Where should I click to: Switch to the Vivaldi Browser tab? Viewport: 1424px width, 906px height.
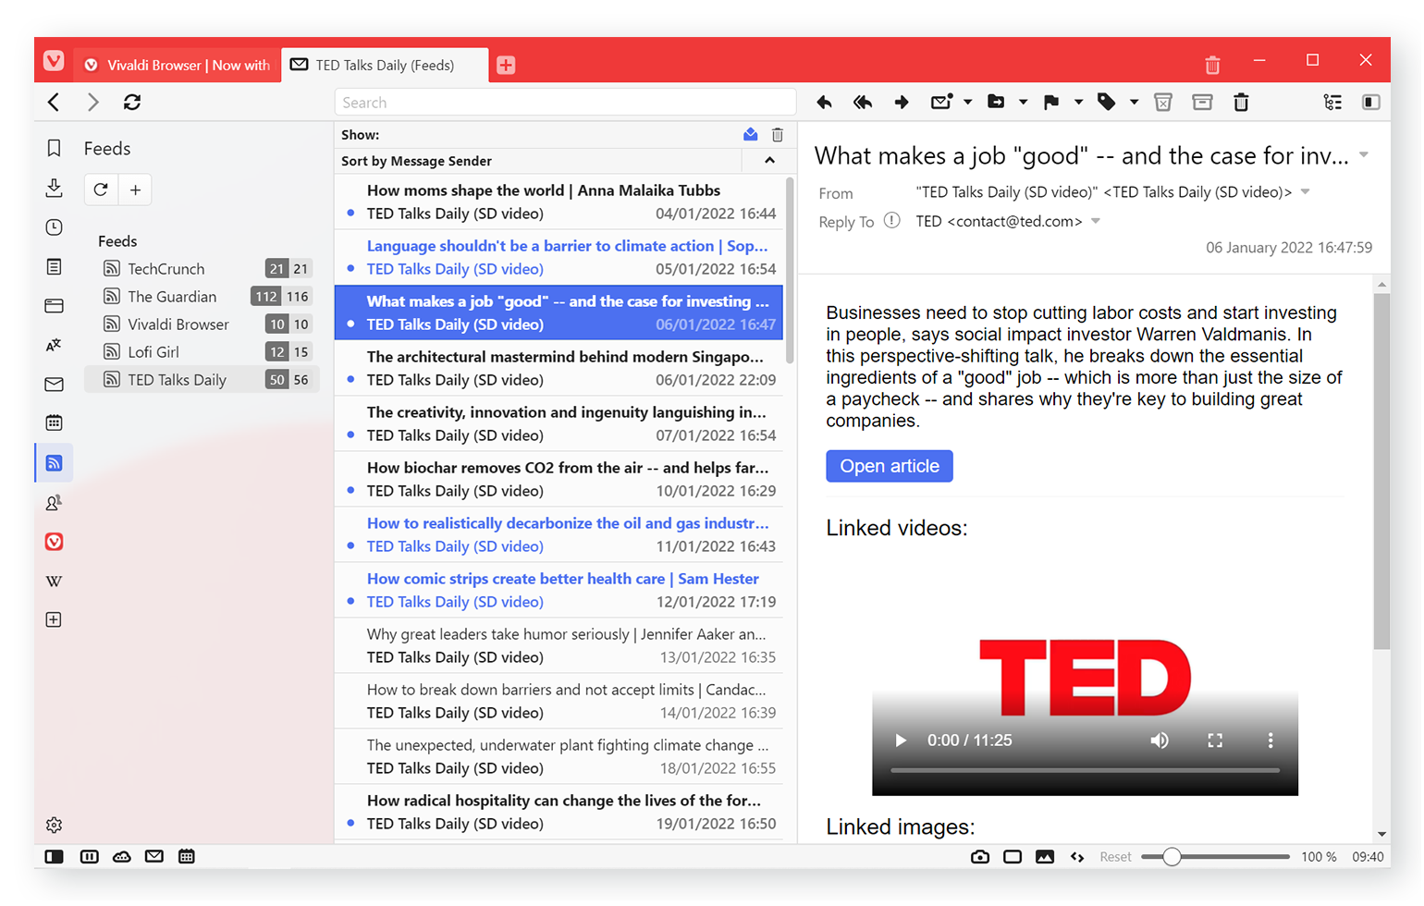tap(178, 66)
